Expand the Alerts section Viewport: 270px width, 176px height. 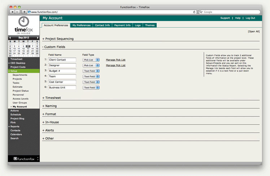(49, 130)
